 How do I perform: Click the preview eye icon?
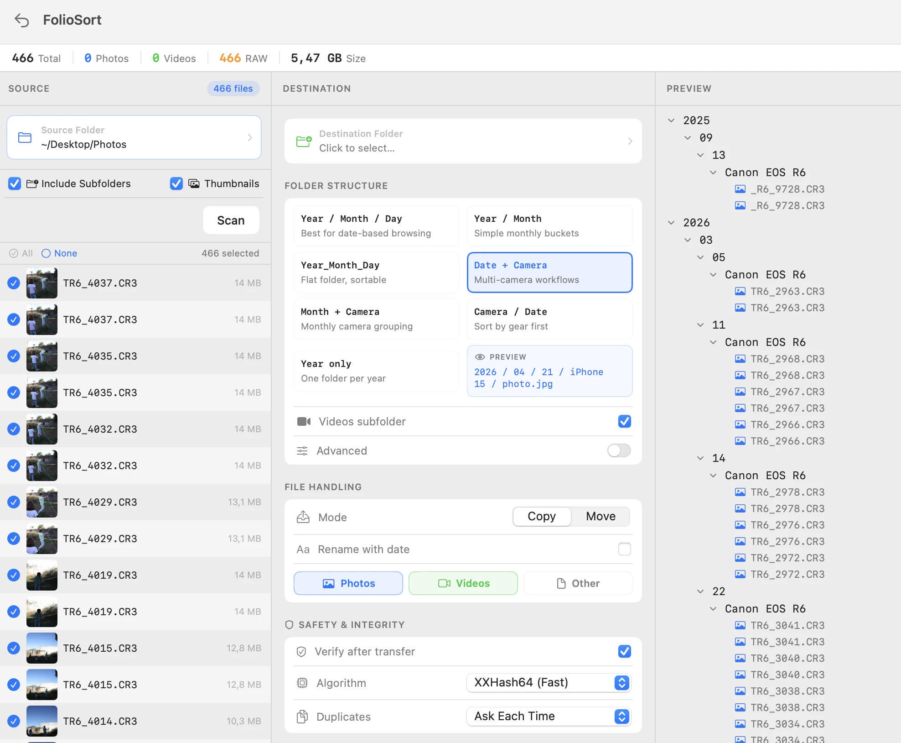[x=480, y=357]
